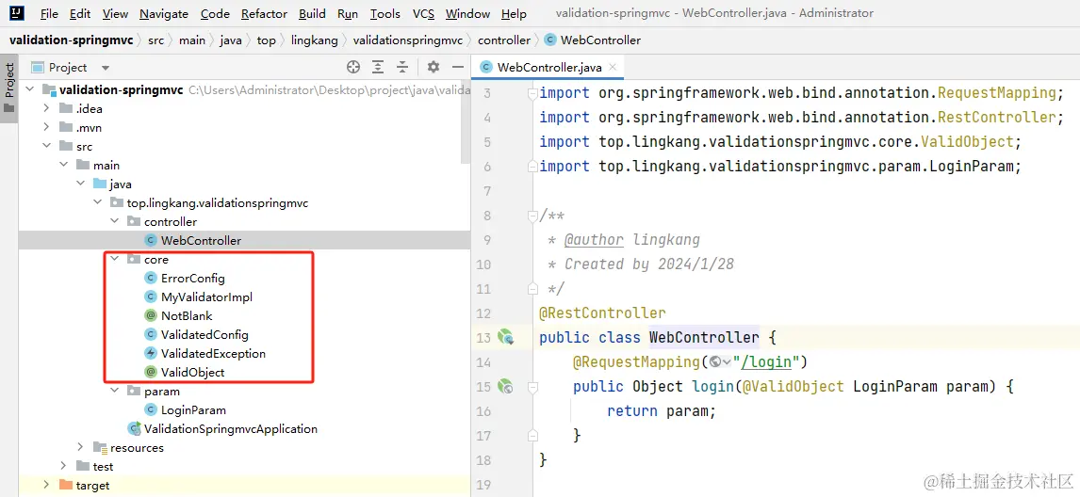The image size is (1080, 497).
Task: Collapse the main folder
Action: pyautogui.click(x=63, y=166)
